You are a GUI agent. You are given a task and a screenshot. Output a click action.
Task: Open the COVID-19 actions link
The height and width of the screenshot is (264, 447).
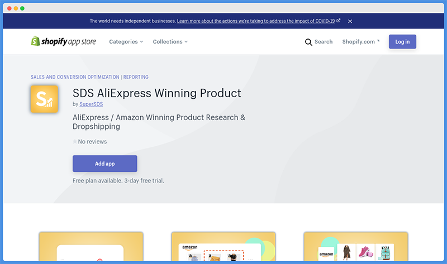[x=256, y=21]
